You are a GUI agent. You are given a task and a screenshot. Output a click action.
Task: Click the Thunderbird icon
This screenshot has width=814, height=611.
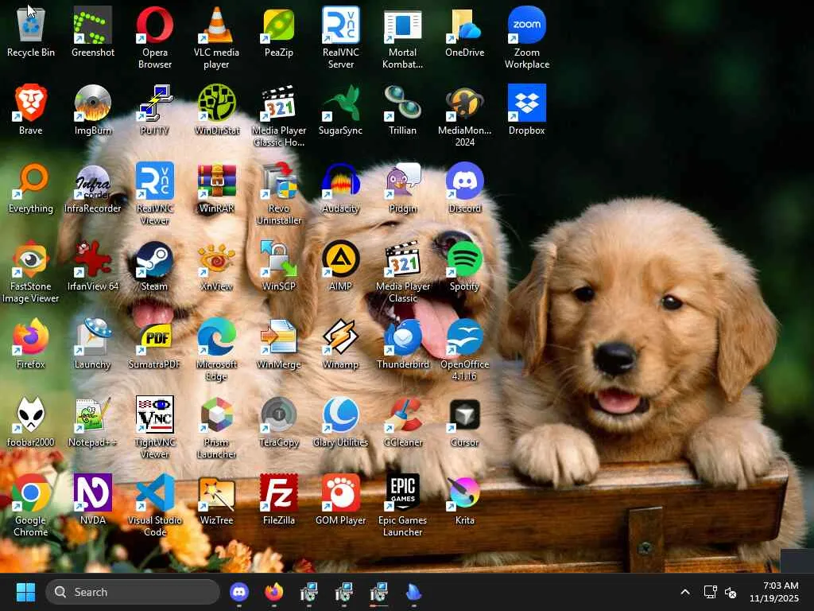(402, 344)
